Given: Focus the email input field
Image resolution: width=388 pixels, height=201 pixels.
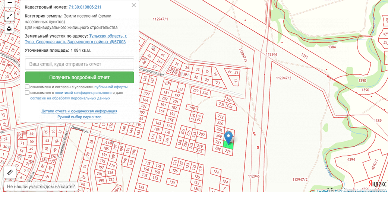Looking at the screenshot, I should point(79,64).
